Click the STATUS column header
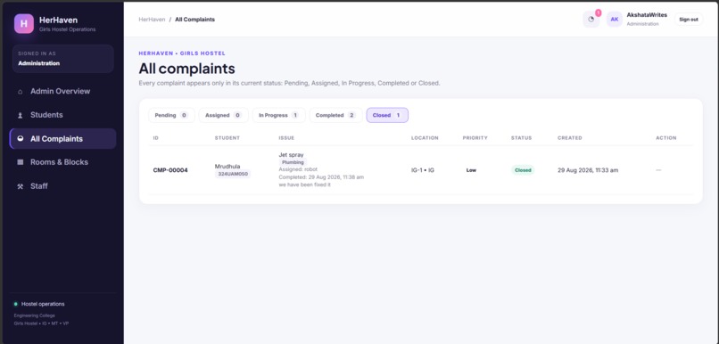 coord(521,138)
